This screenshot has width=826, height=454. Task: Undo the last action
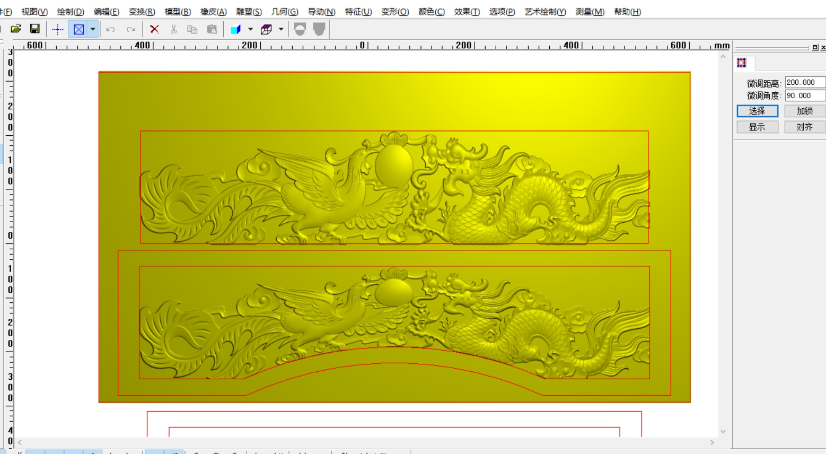point(110,29)
